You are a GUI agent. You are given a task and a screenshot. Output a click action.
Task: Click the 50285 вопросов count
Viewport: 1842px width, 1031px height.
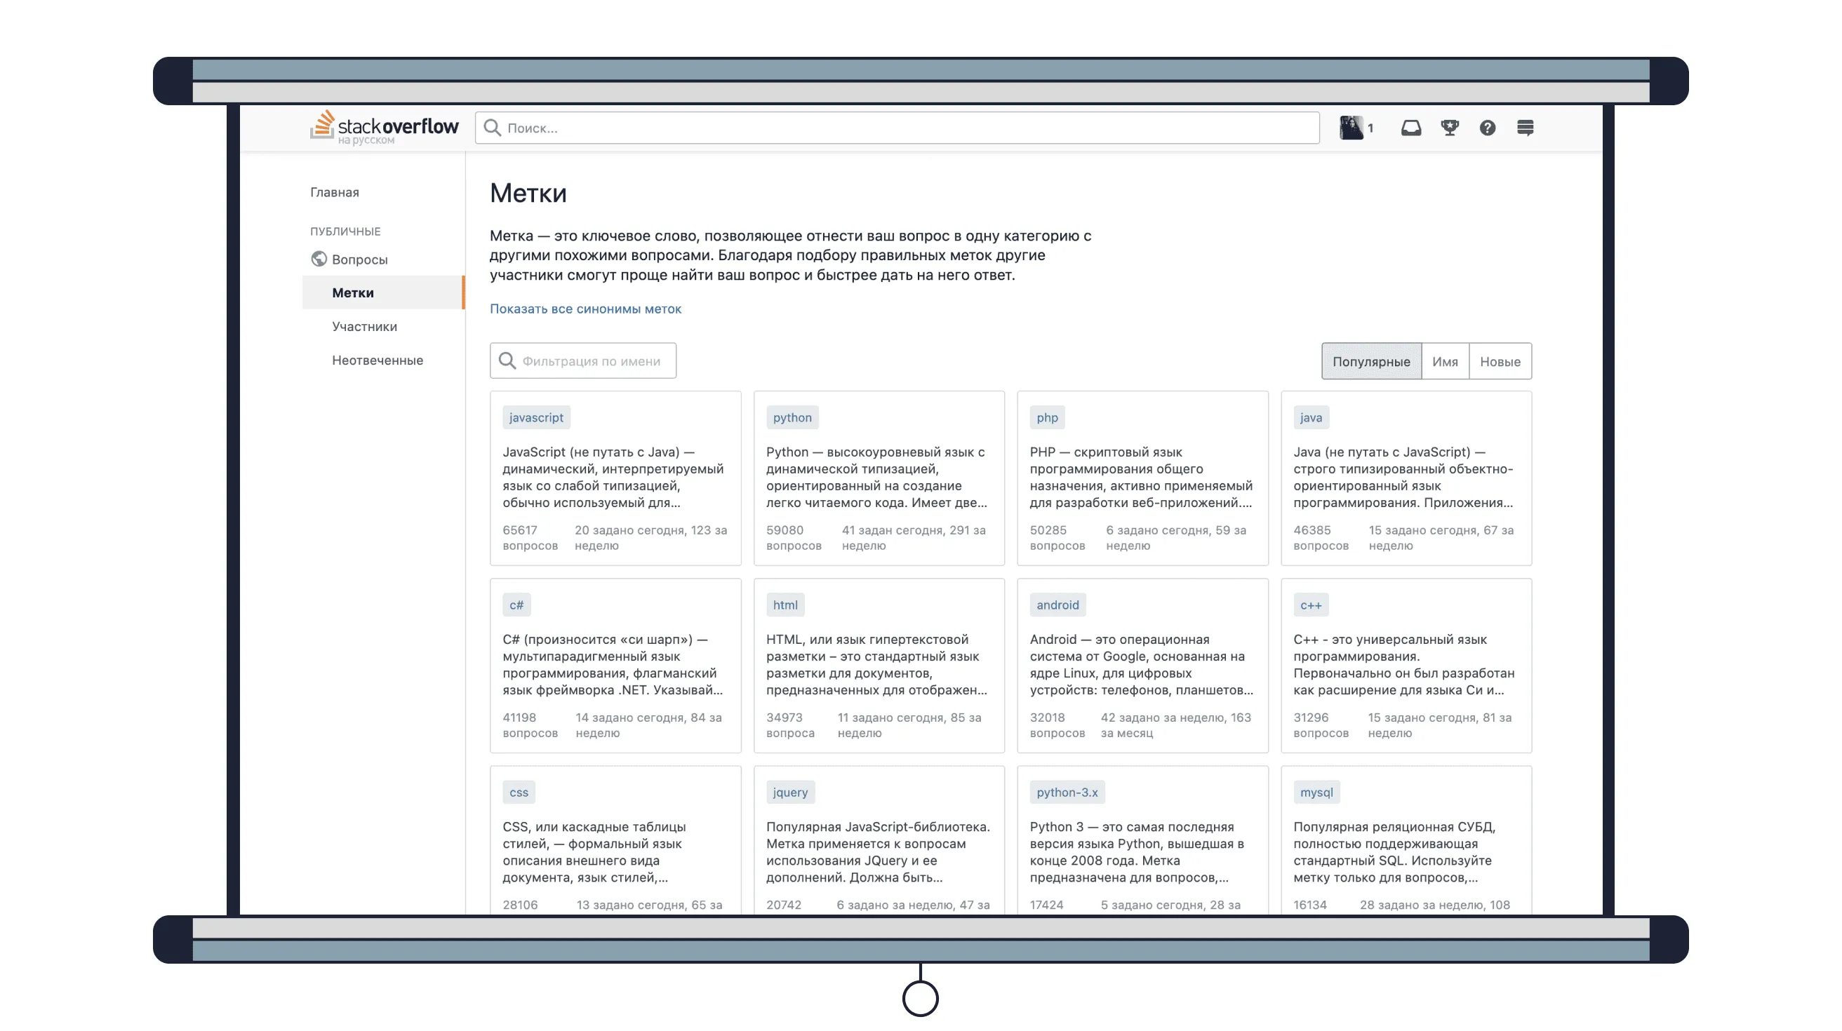tap(1057, 538)
